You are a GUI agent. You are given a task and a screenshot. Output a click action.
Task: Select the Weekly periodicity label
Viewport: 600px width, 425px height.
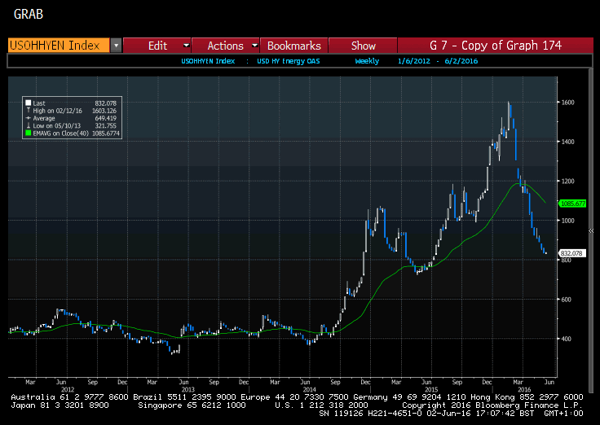(367, 61)
